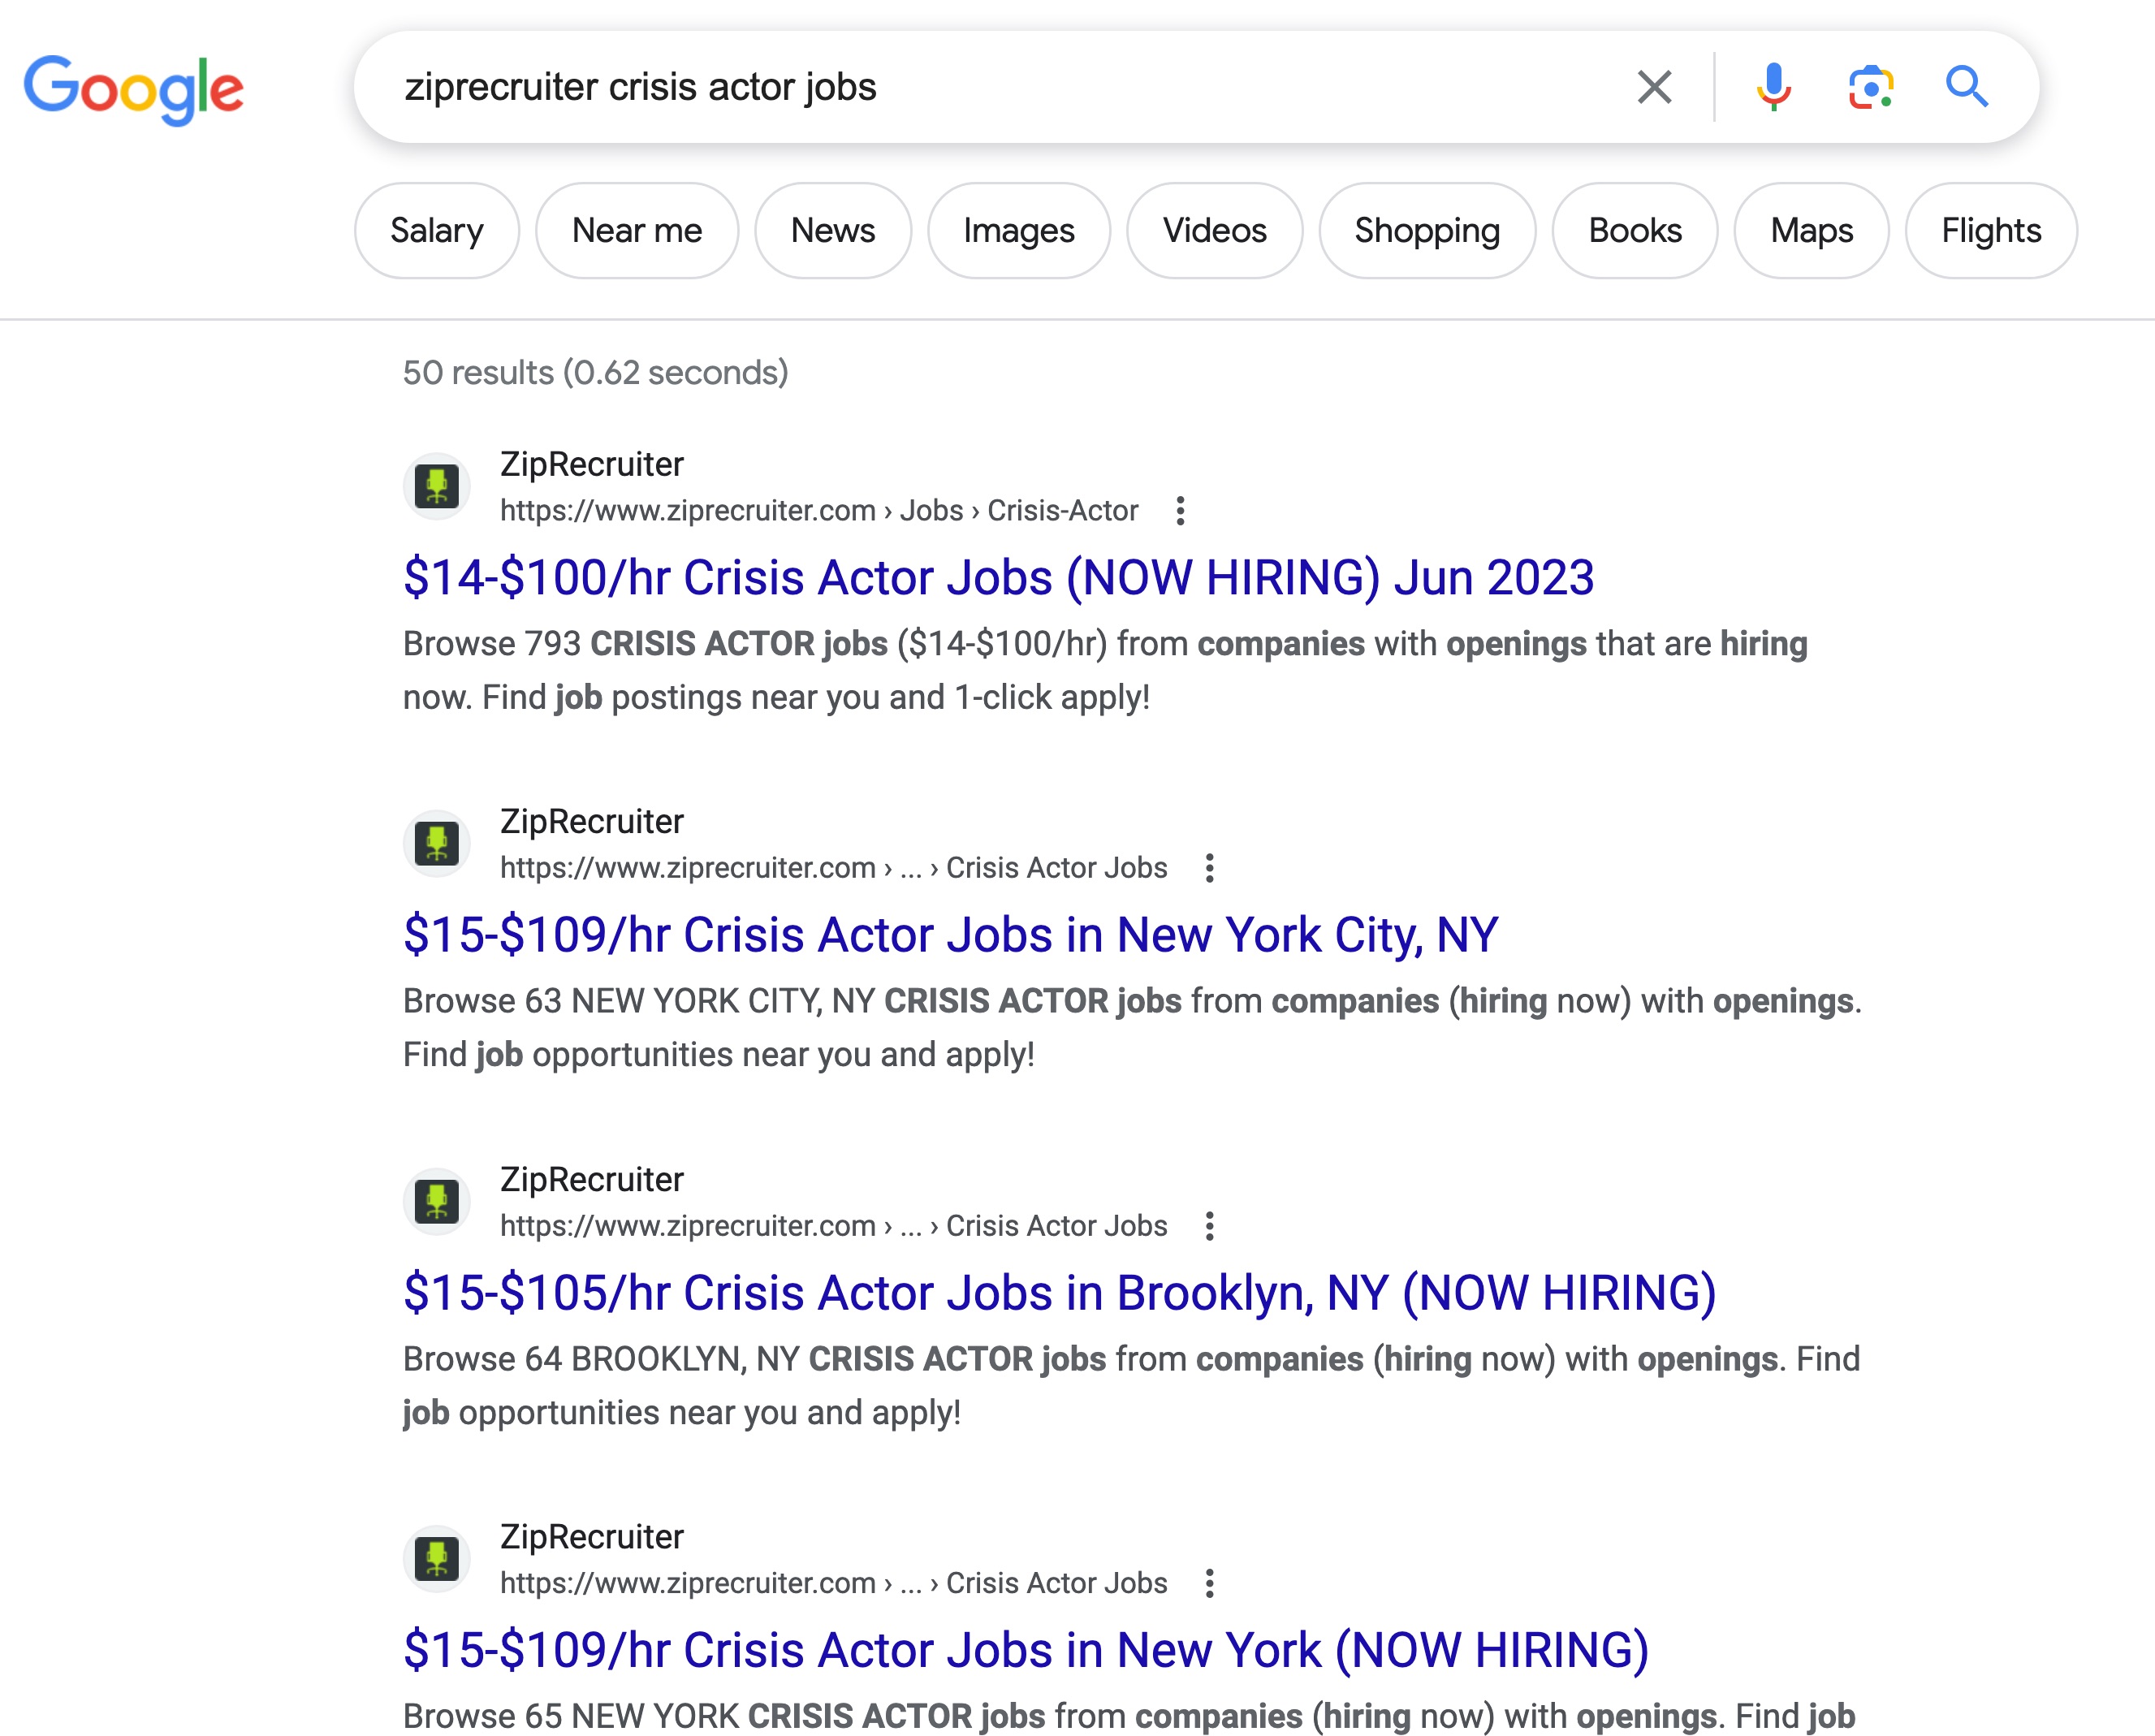
Task: Open '$14-$100/hr Crisis Actor Jobs (NOW HIRING)' link
Action: 998,578
